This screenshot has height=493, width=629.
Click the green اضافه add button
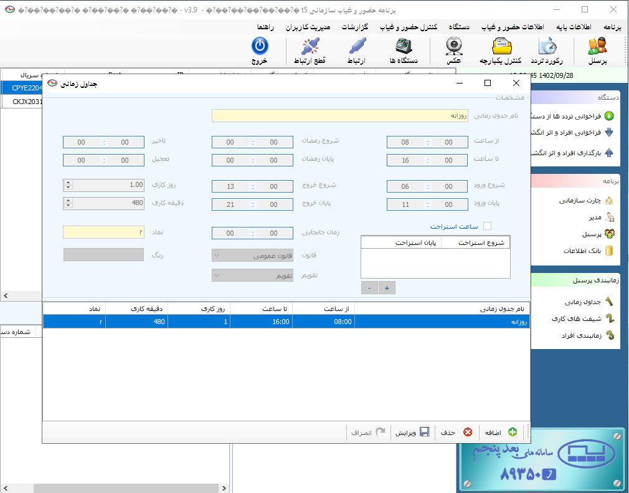(x=501, y=433)
